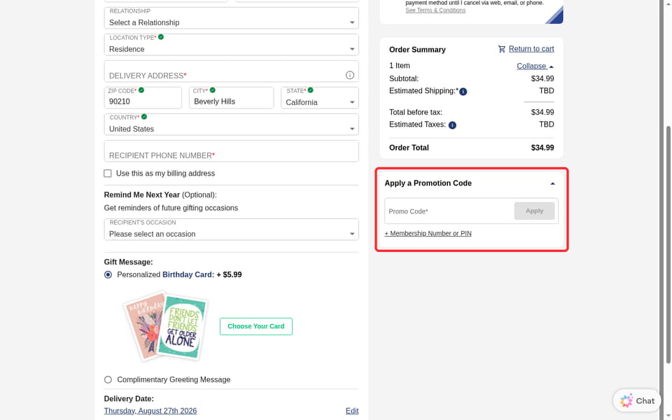Focus the Zip Code field
672x420 pixels.
[143, 98]
